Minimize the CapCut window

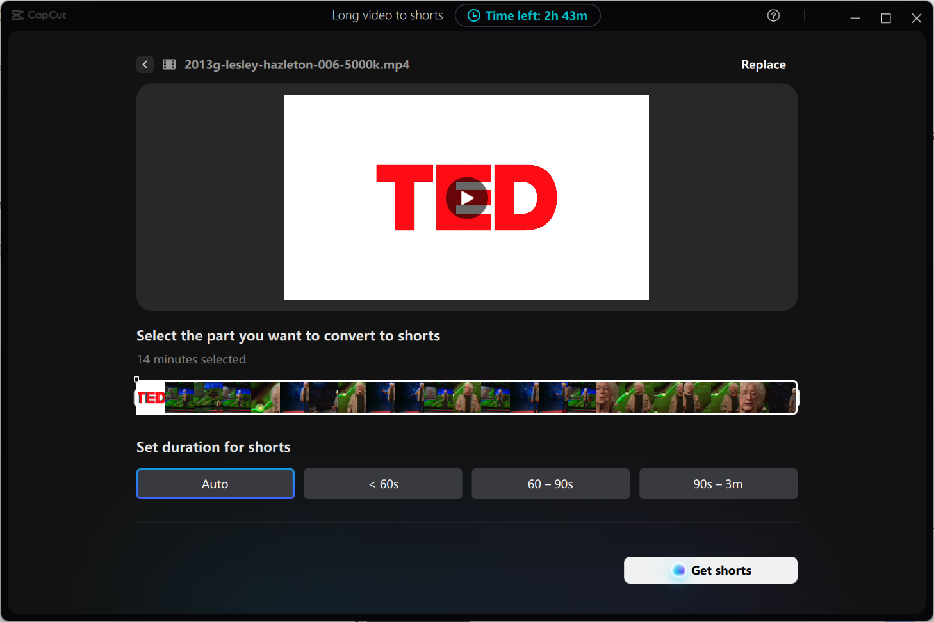pyautogui.click(x=855, y=18)
